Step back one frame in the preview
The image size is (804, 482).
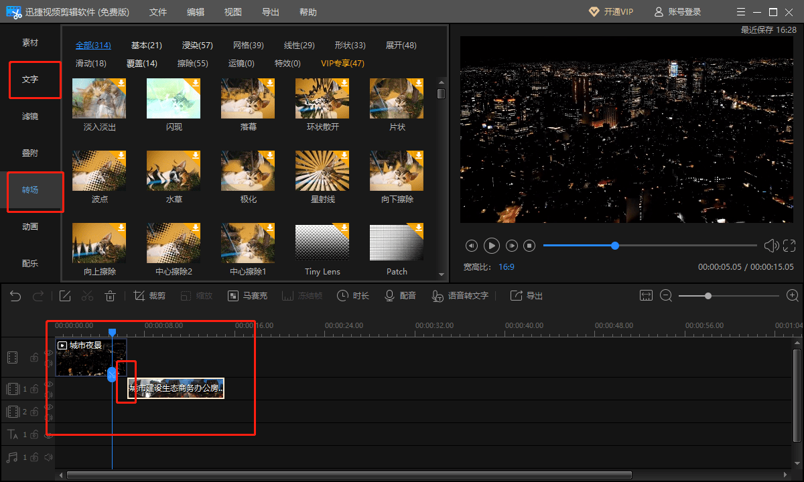point(472,246)
